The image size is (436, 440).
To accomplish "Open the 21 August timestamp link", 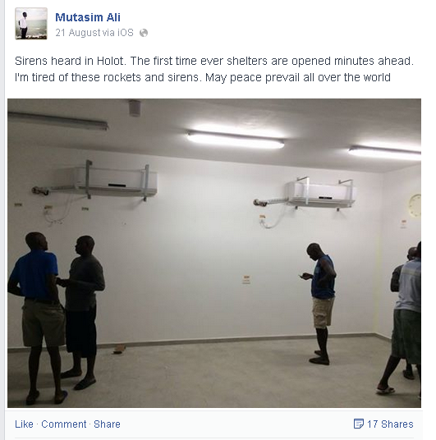I will pyautogui.click(x=77, y=33).
